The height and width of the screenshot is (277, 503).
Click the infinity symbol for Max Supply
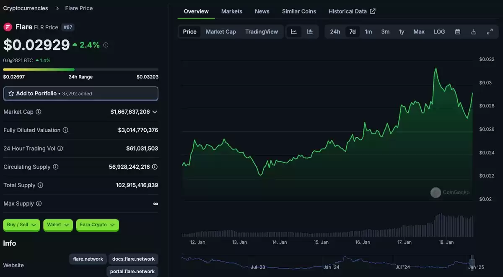tap(156, 204)
